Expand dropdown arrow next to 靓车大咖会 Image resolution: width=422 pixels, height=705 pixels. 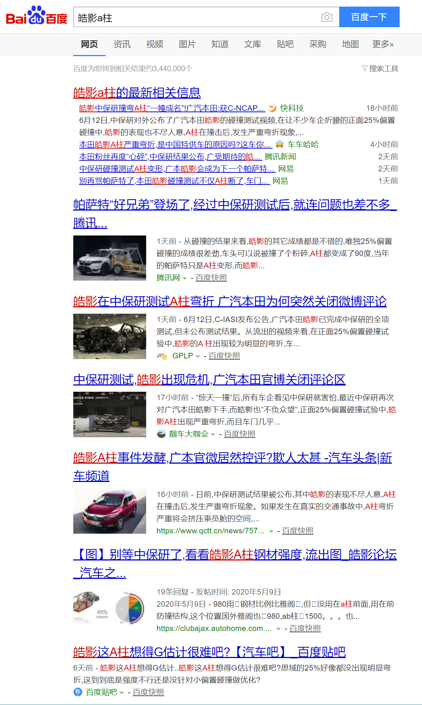pos(213,435)
